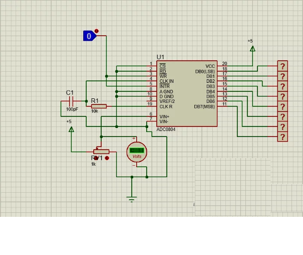Click the R1 reference label
The image size is (303, 255).
pos(95,101)
